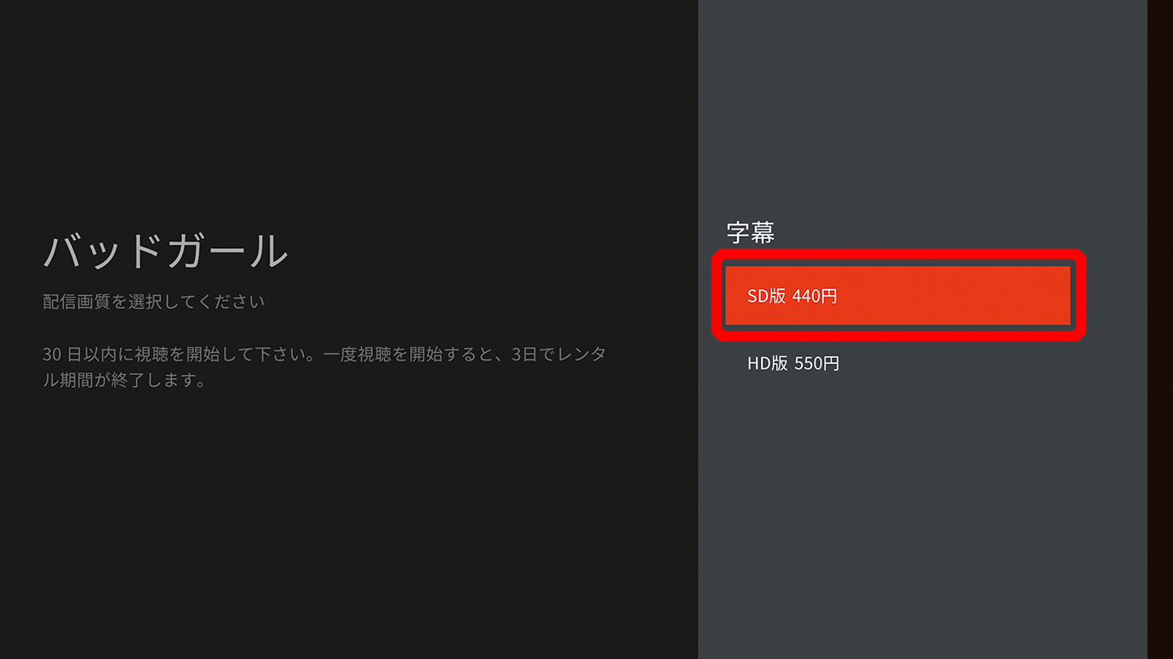Click the バッドガール title text
This screenshot has width=1173, height=659.
[166, 252]
